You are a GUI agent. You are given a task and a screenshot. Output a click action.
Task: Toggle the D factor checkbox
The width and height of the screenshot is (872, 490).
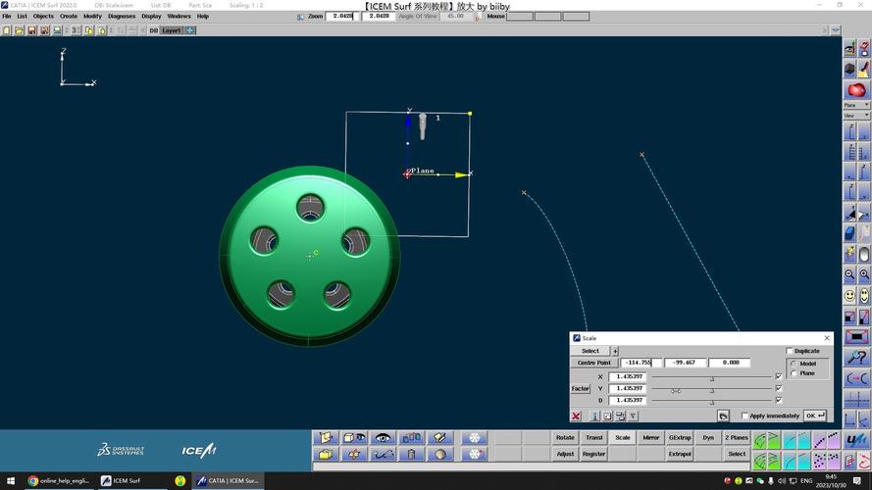click(779, 400)
